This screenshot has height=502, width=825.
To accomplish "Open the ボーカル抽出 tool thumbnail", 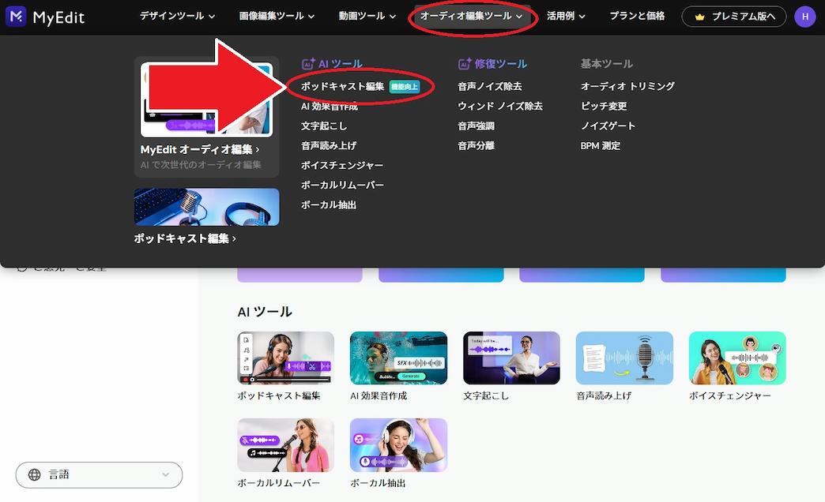I will (398, 445).
